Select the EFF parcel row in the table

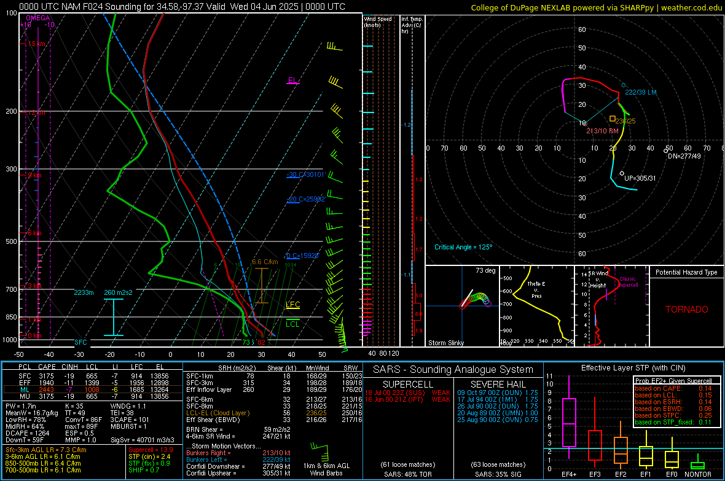click(93, 383)
